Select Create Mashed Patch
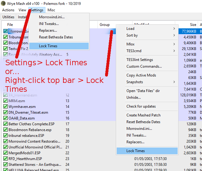The image size is (202, 171). [x=147, y=115]
